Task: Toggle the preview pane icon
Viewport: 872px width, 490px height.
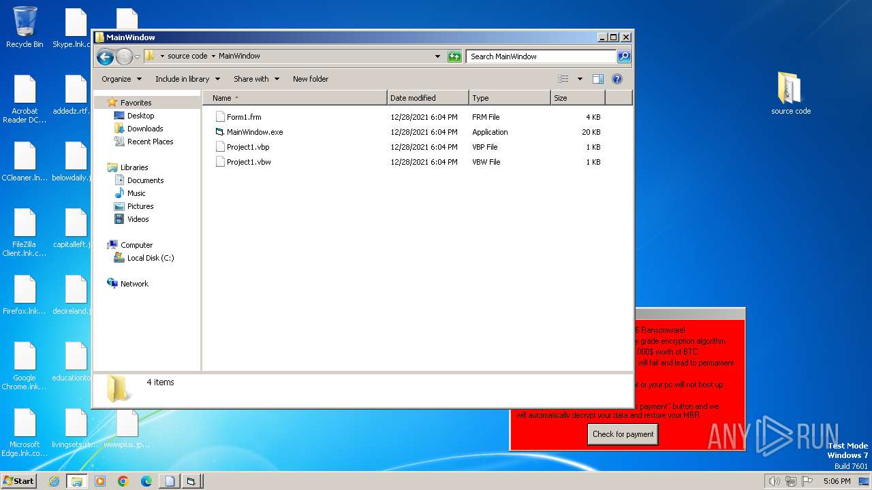Action: pyautogui.click(x=598, y=79)
